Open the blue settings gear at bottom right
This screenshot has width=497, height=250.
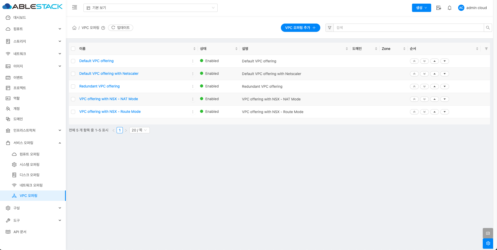click(x=488, y=243)
